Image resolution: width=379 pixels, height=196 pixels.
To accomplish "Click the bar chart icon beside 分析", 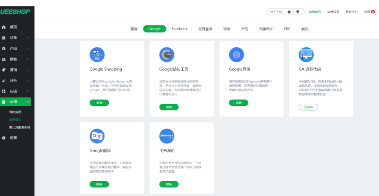I will point(4,80).
